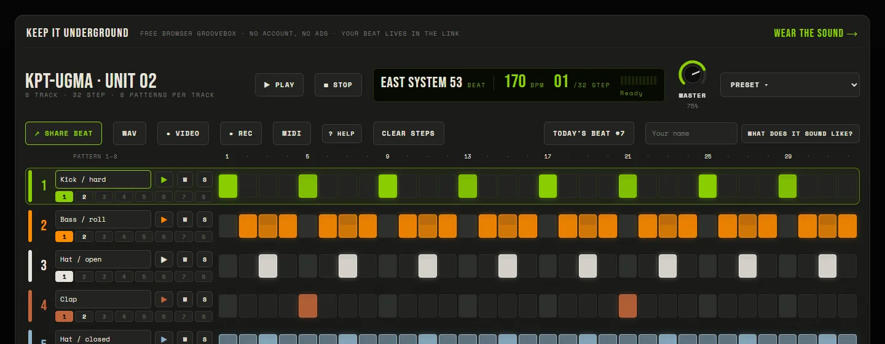Viewport: 885px width, 344px height.
Task: Toggle Kick track step 1 off
Action: (x=228, y=186)
